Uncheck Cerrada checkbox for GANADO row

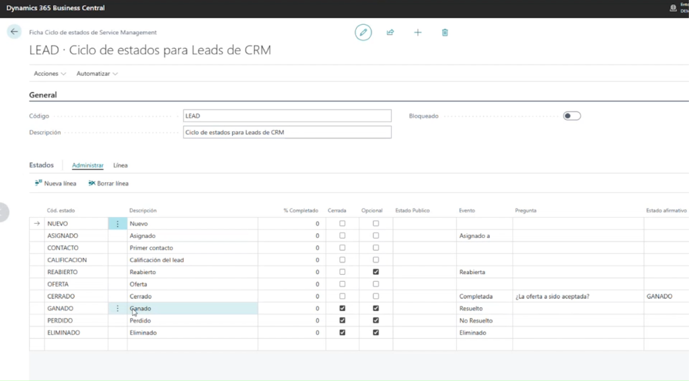coord(342,308)
